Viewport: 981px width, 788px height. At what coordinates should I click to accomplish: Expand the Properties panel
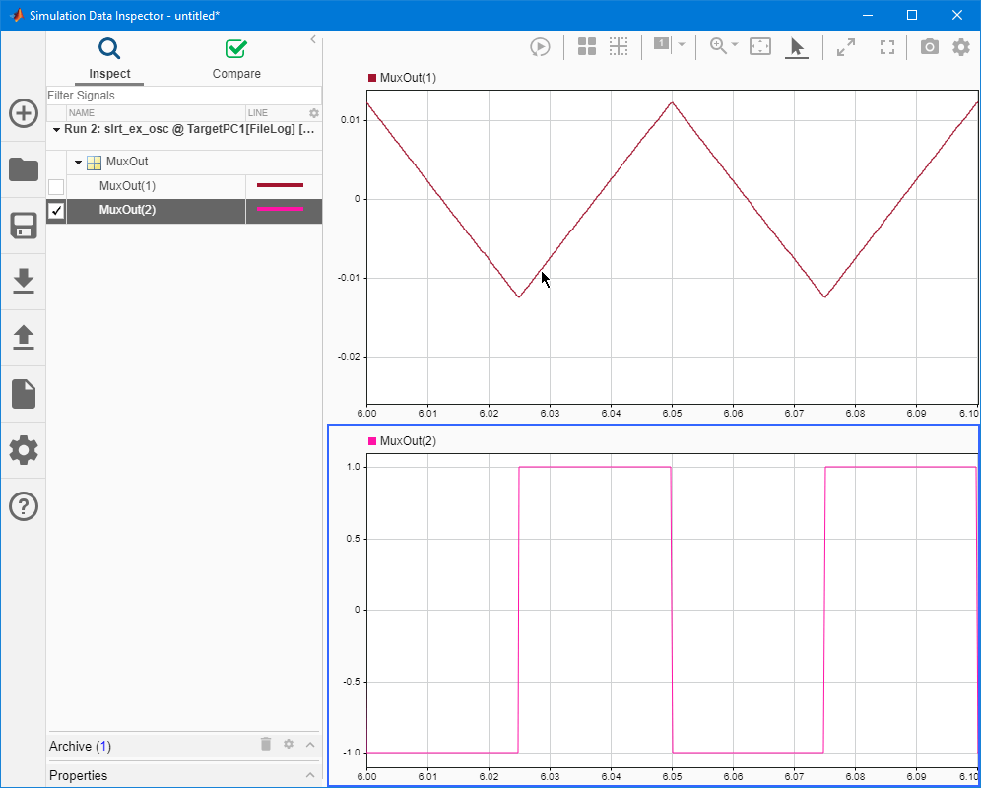click(x=309, y=775)
